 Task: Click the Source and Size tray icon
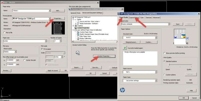click(78, 22)
